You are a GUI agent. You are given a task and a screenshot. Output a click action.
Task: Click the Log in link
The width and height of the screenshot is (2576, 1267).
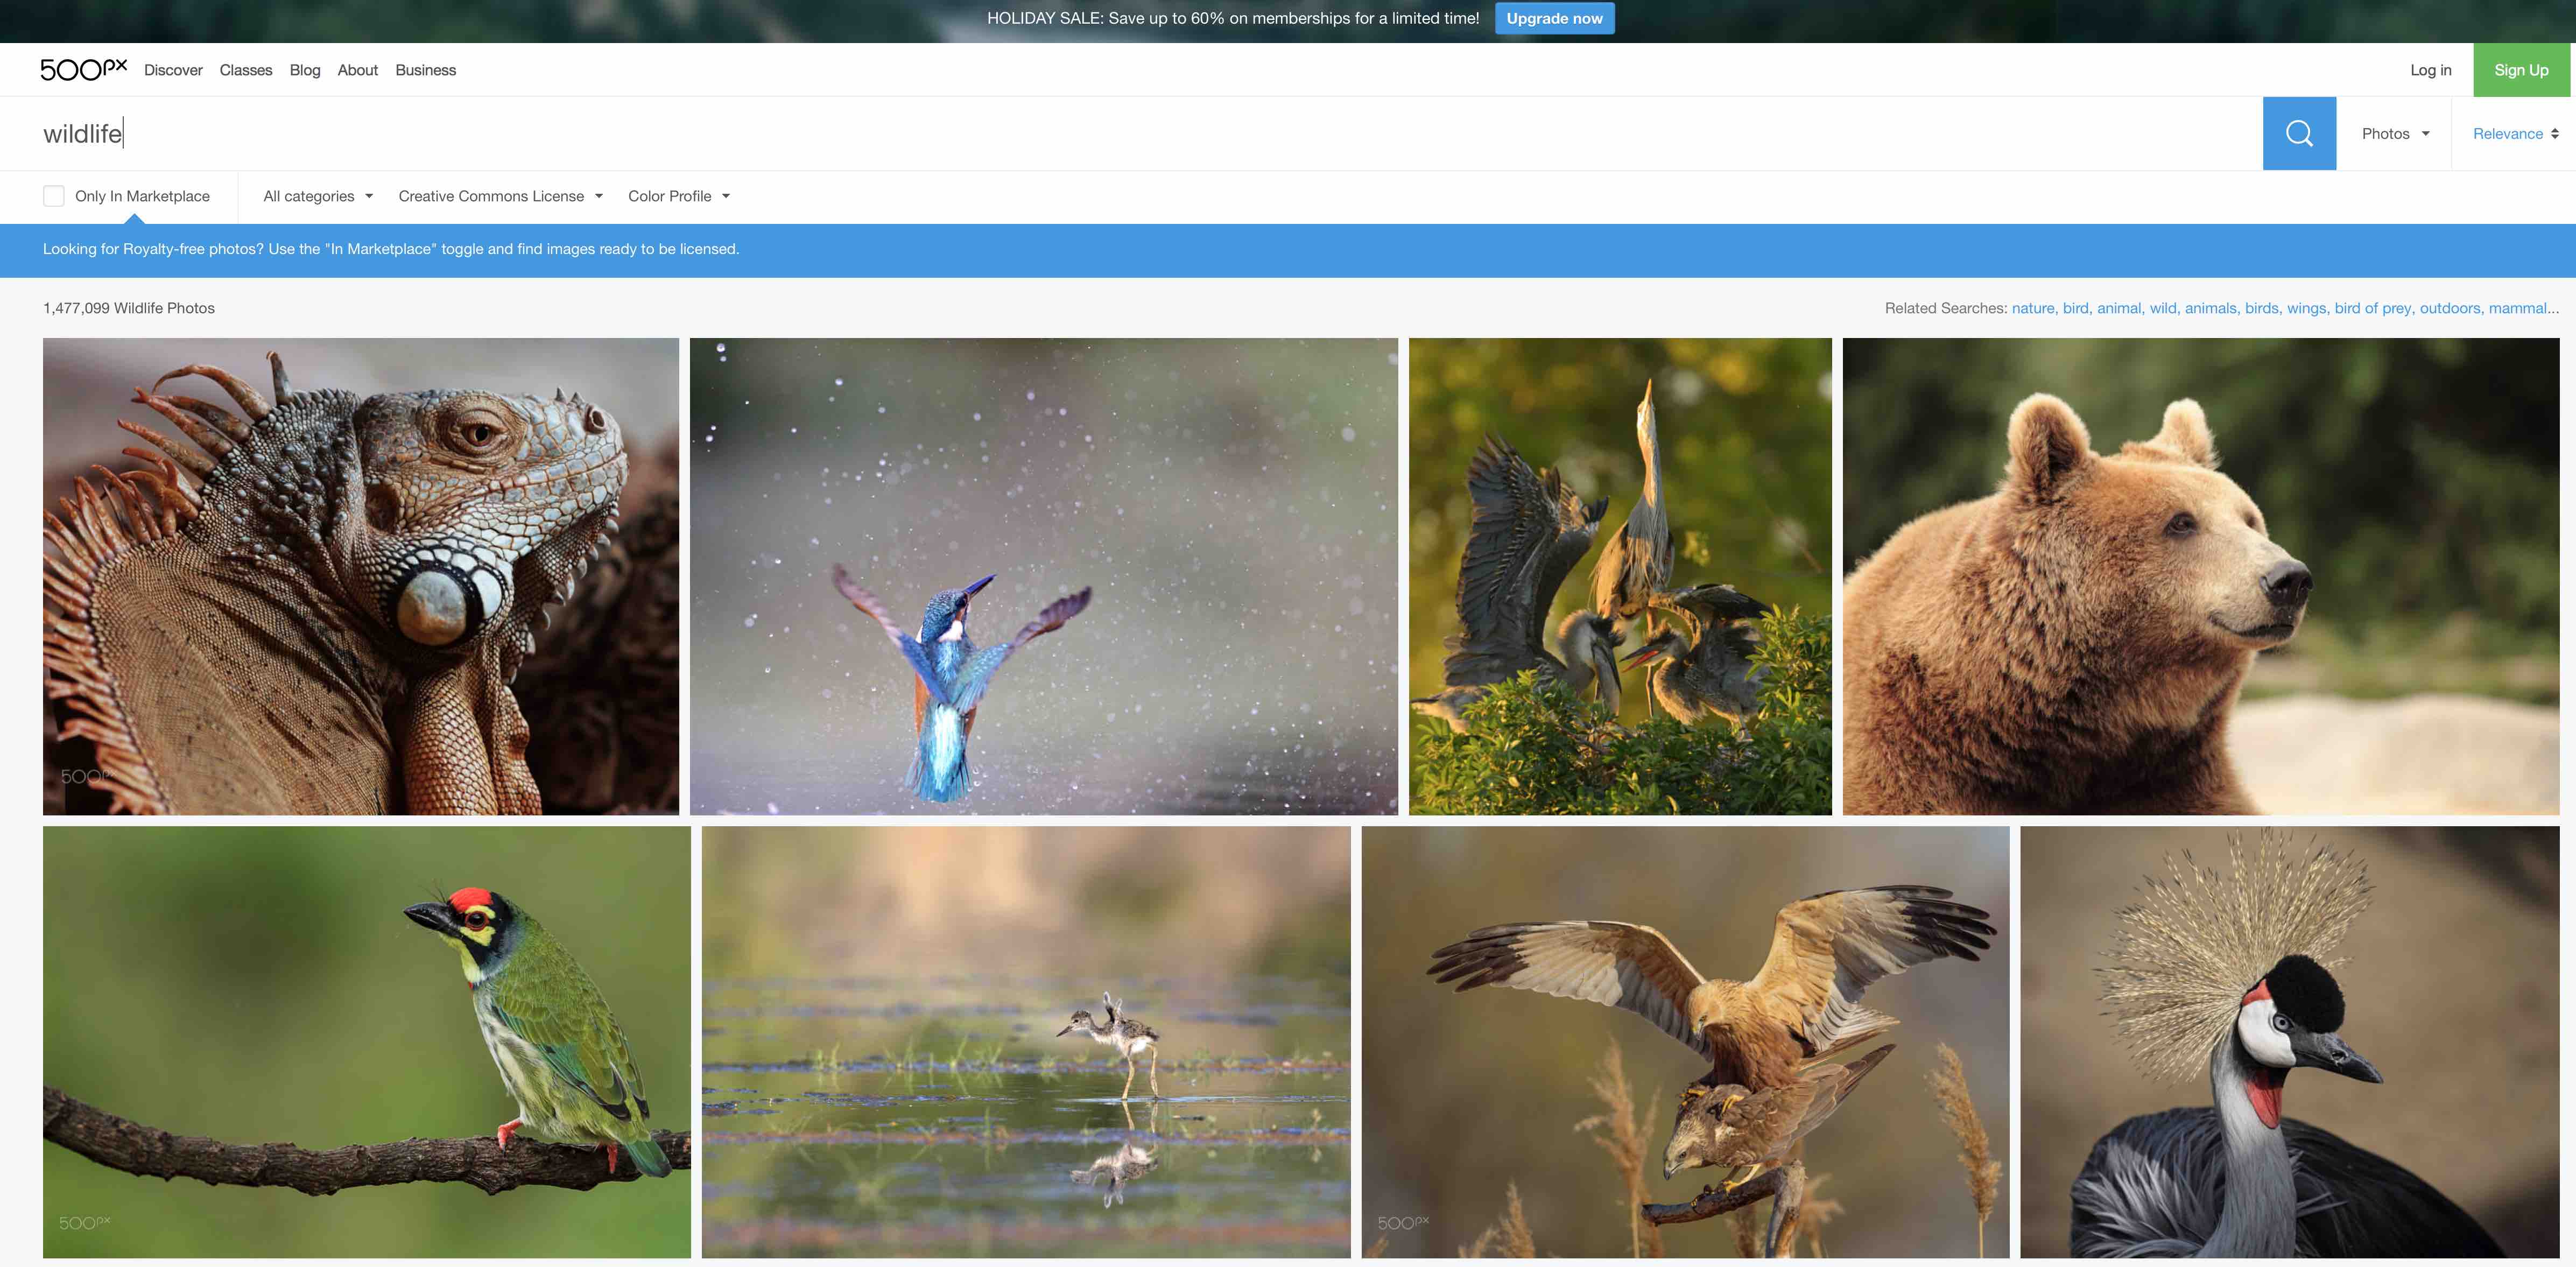click(2430, 70)
